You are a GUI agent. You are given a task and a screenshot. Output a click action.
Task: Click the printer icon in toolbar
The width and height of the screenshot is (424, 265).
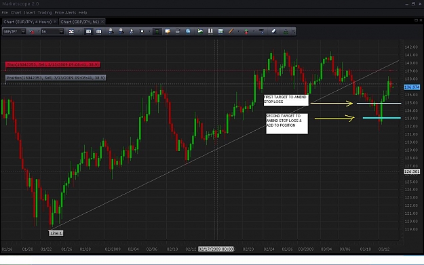[178, 31]
